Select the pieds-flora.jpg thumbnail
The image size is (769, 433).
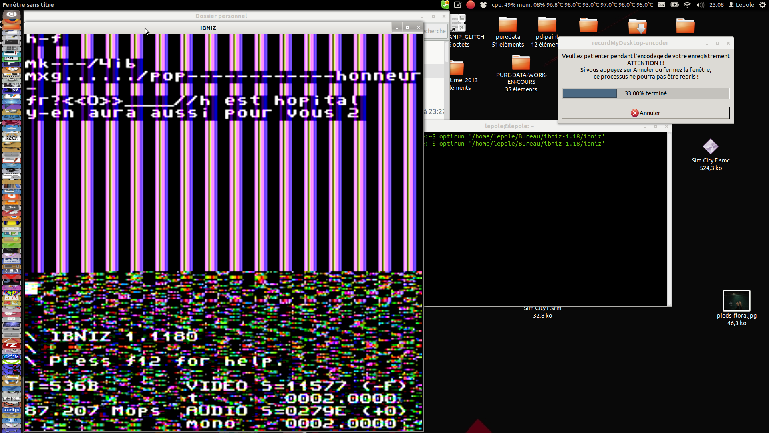736,300
